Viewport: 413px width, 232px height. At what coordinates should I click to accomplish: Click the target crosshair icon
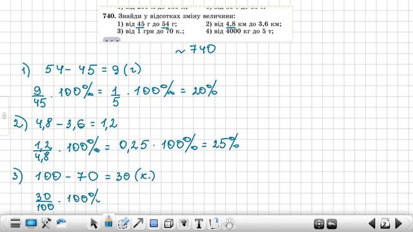coord(319,224)
